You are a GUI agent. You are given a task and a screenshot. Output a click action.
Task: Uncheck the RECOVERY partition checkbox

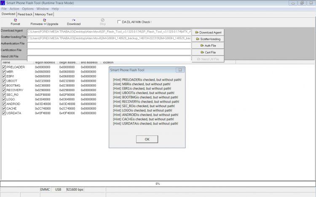coord(4,90)
